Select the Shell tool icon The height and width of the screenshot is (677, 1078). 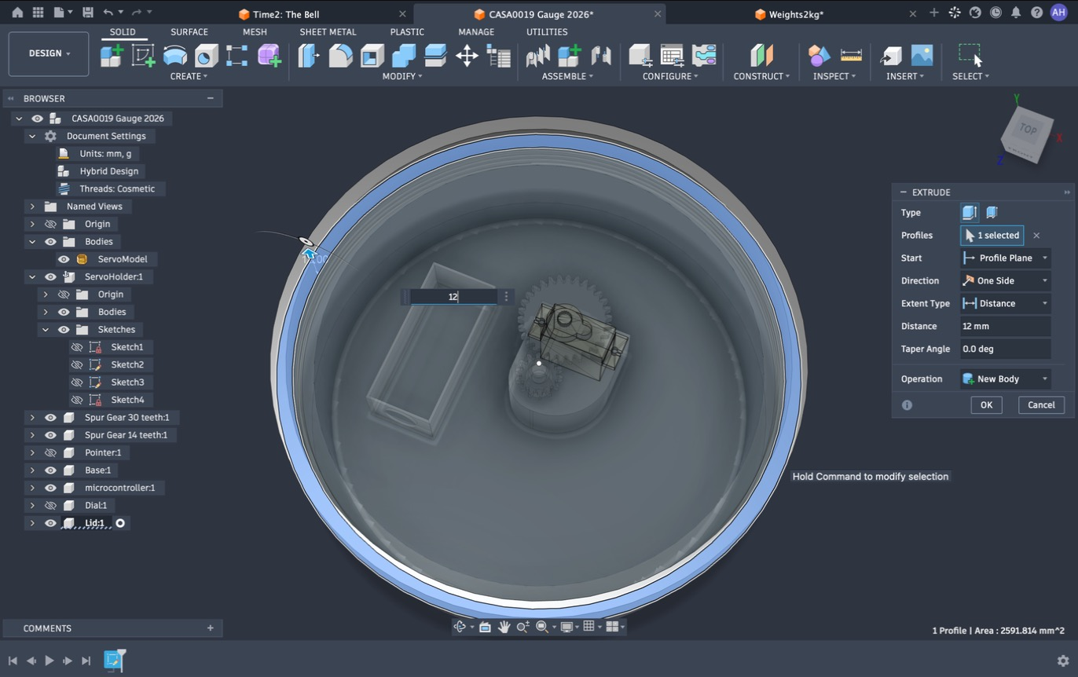(372, 56)
